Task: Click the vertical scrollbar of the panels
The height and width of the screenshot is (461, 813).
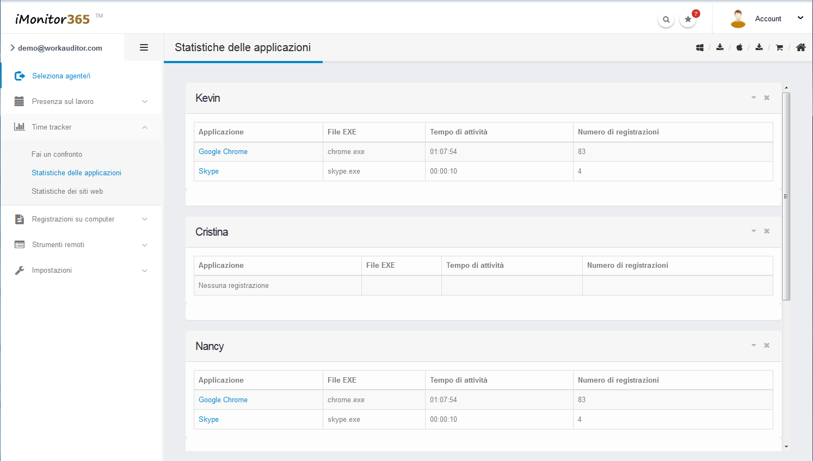Action: [786, 196]
